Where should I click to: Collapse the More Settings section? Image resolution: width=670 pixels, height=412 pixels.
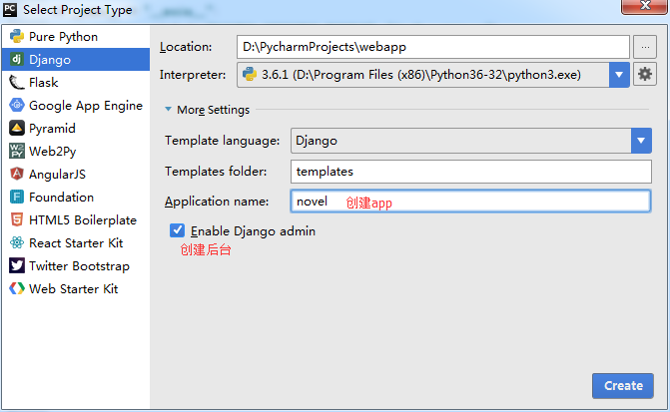169,110
